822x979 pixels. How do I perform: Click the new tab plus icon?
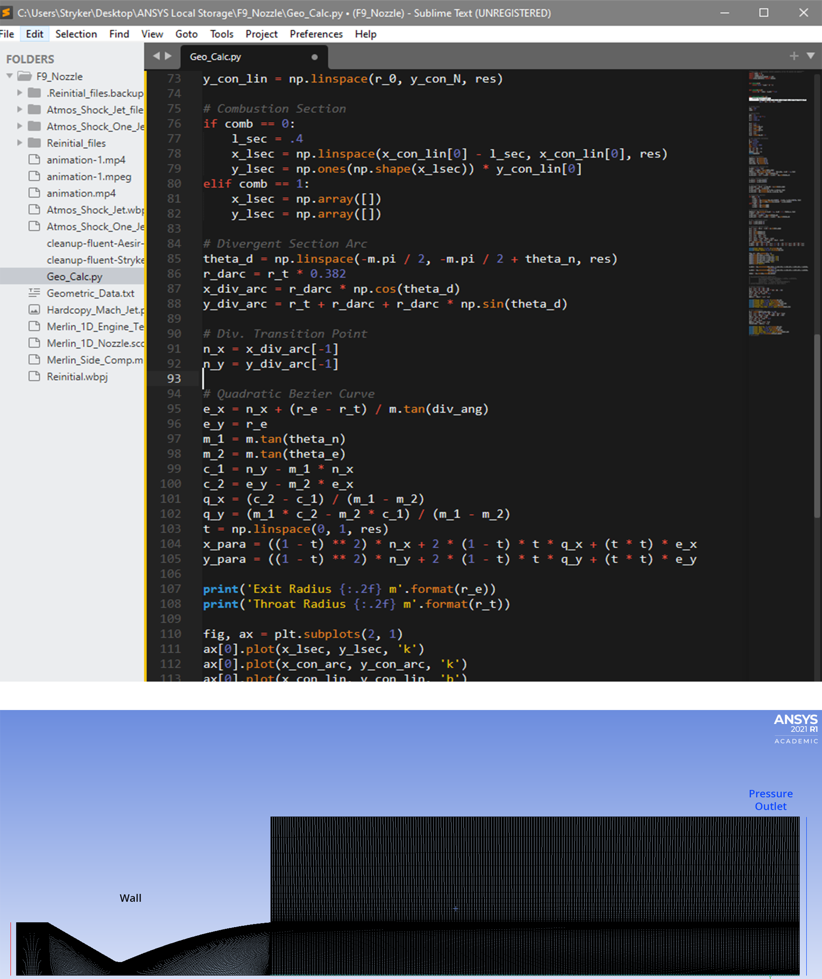pyautogui.click(x=794, y=56)
